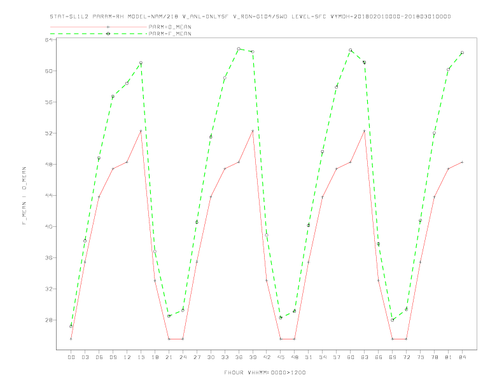Viewport: 504px width, 389px height.
Task: Click y-axis tick label 32
Action: [x=48, y=289]
